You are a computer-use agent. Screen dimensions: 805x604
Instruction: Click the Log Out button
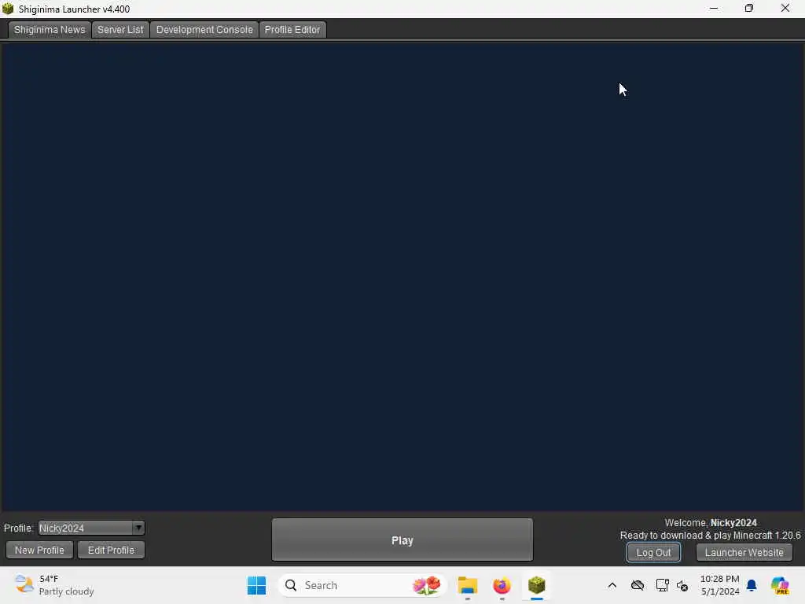pyautogui.click(x=653, y=553)
